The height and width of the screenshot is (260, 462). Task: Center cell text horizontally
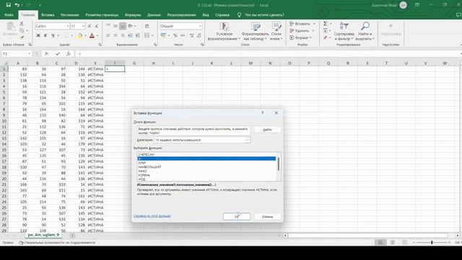(x=115, y=35)
